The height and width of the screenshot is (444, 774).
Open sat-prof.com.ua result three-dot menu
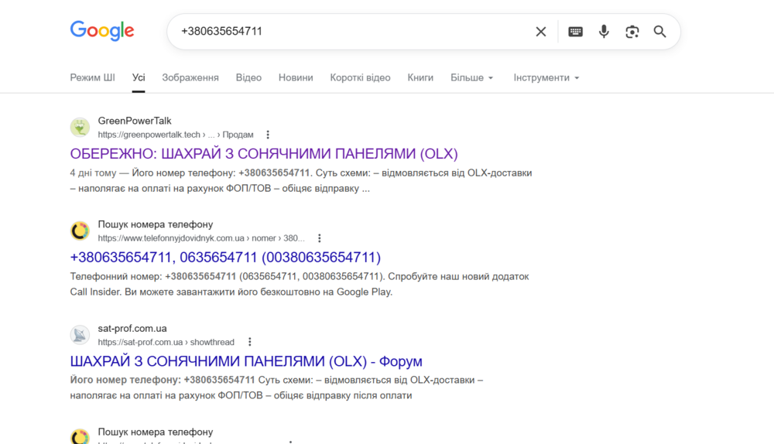[250, 342]
